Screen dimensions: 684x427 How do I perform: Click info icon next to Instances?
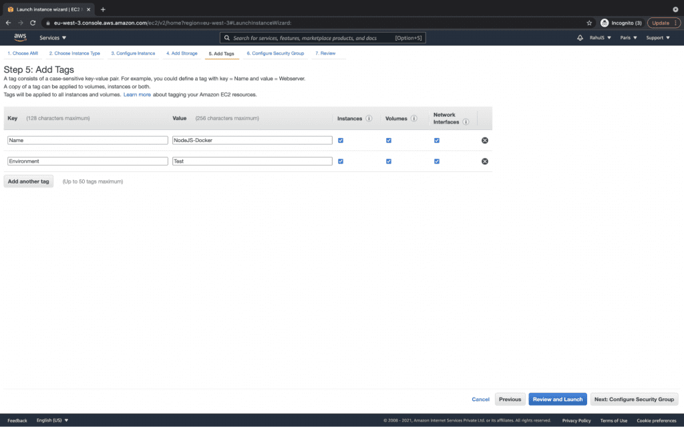coord(369,119)
